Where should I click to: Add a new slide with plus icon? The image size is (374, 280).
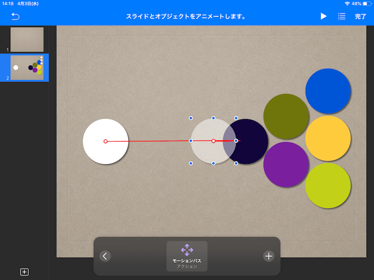[24, 272]
